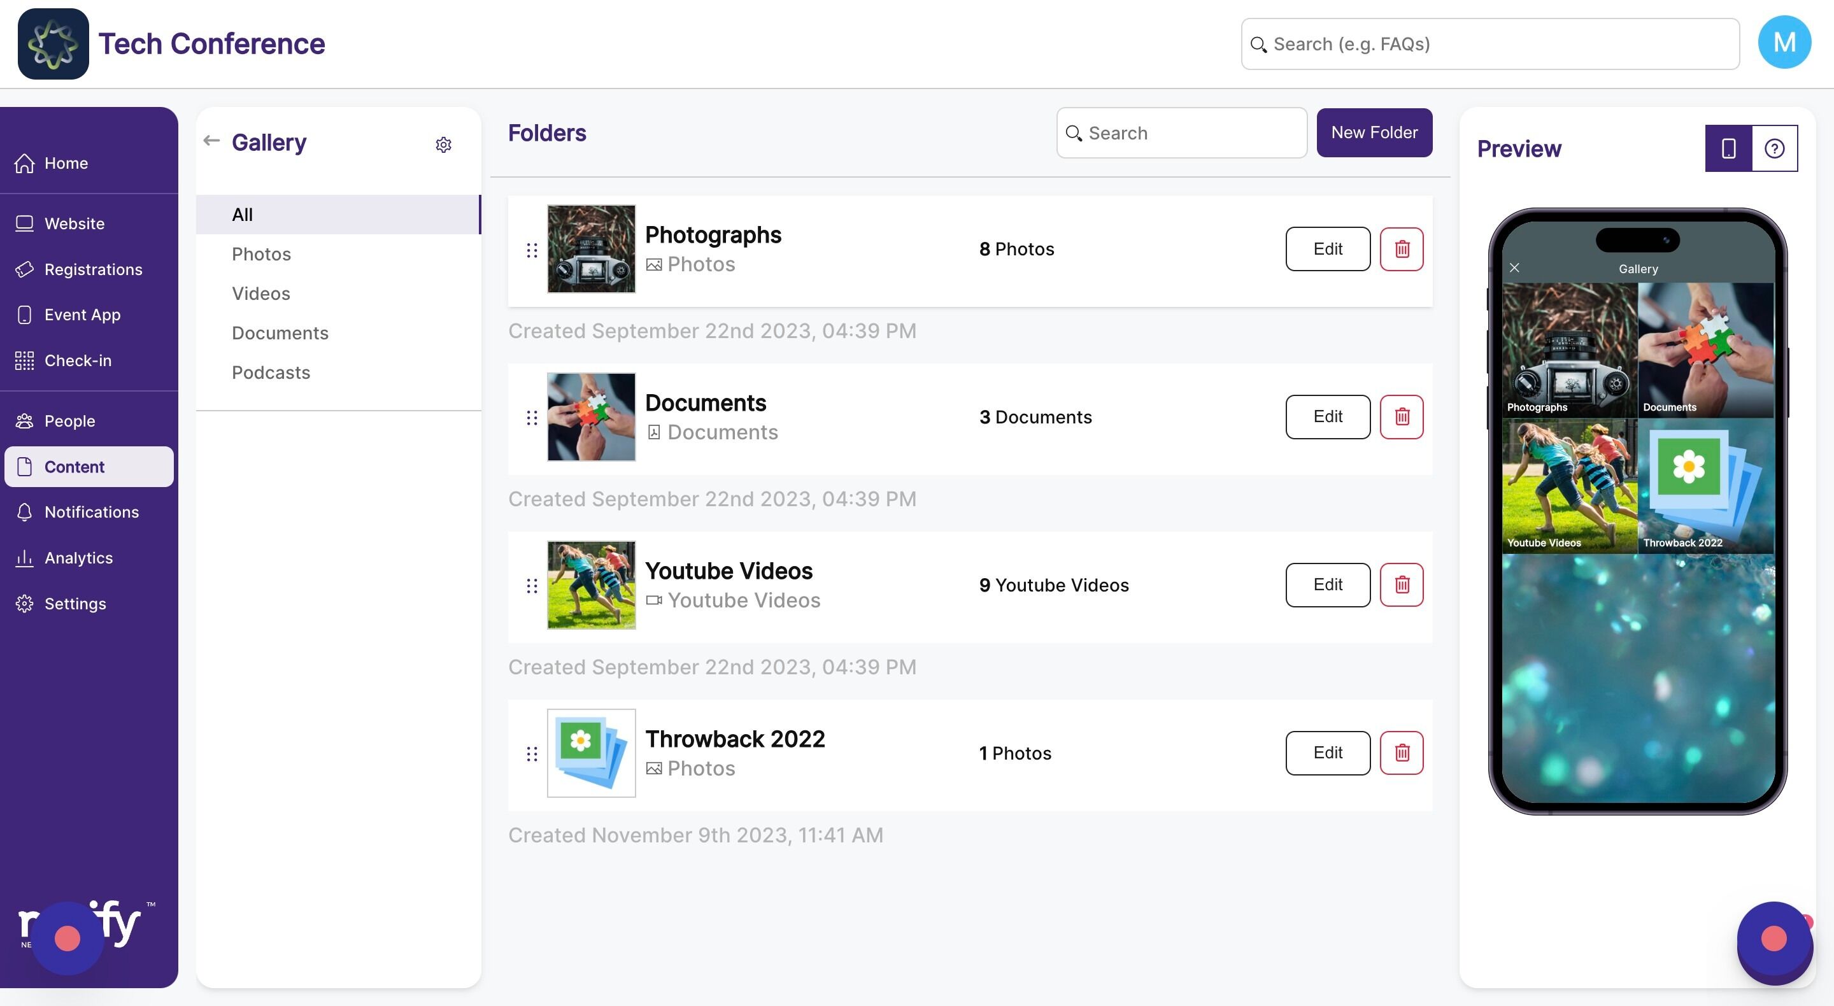Image resolution: width=1834 pixels, height=1006 pixels.
Task: Delete the Throwback 2022 folder
Action: (x=1401, y=753)
